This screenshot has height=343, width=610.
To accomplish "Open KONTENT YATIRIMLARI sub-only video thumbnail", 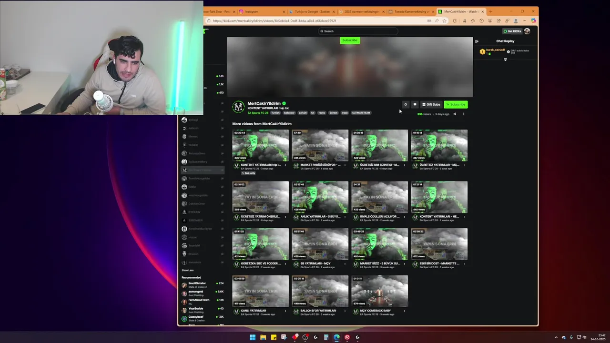I will pos(261,145).
